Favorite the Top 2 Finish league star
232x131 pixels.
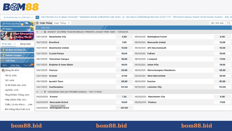point(41,92)
